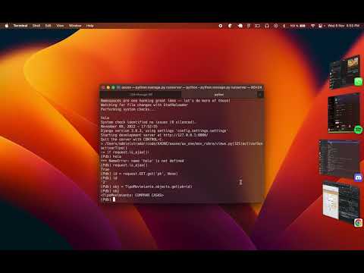This screenshot has width=364, height=273.
Task: Click the final empty (Pdb) prompt cursor
Action: click(114, 199)
